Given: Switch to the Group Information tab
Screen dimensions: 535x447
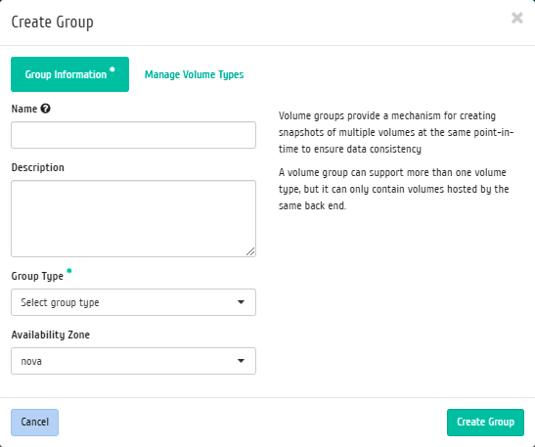Looking at the screenshot, I should pyautogui.click(x=70, y=74).
